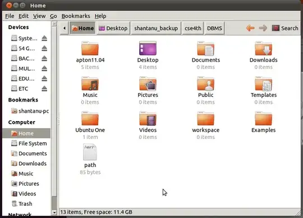This screenshot has height=218, width=303.
Task: Collapse path bar with left arrow
Action: click(x=65, y=28)
